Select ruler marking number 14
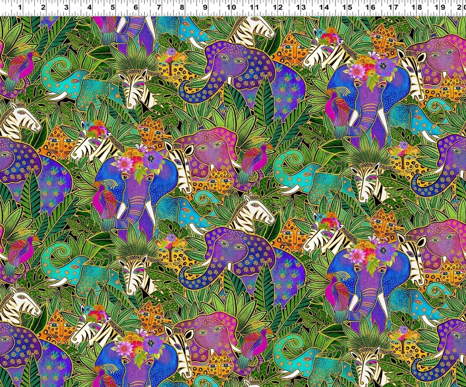Screen dimensions: 466x387 tap(324, 7)
